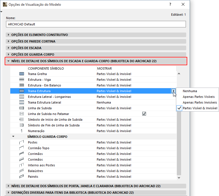Select the Interno aos Postes row label

point(41,165)
